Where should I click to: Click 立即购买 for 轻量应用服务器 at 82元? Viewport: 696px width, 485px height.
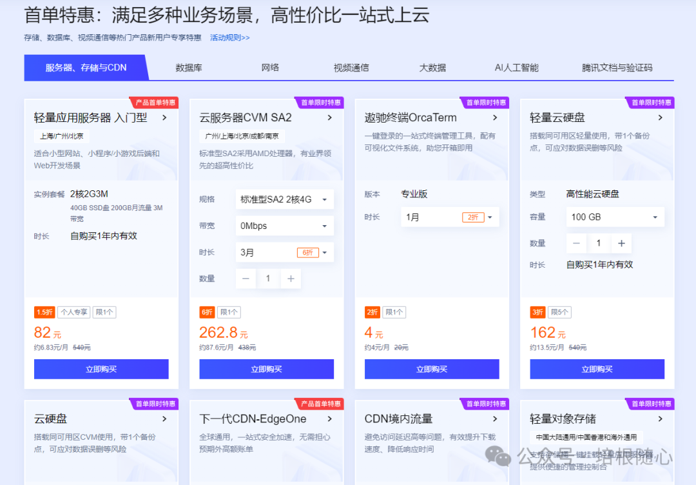click(101, 369)
